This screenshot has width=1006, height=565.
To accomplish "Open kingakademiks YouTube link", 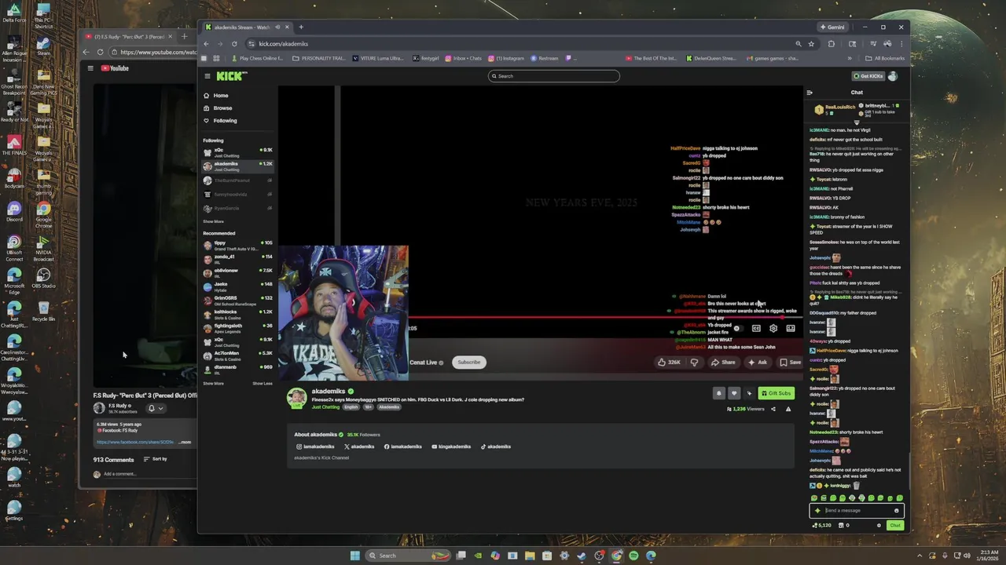I will [451, 447].
